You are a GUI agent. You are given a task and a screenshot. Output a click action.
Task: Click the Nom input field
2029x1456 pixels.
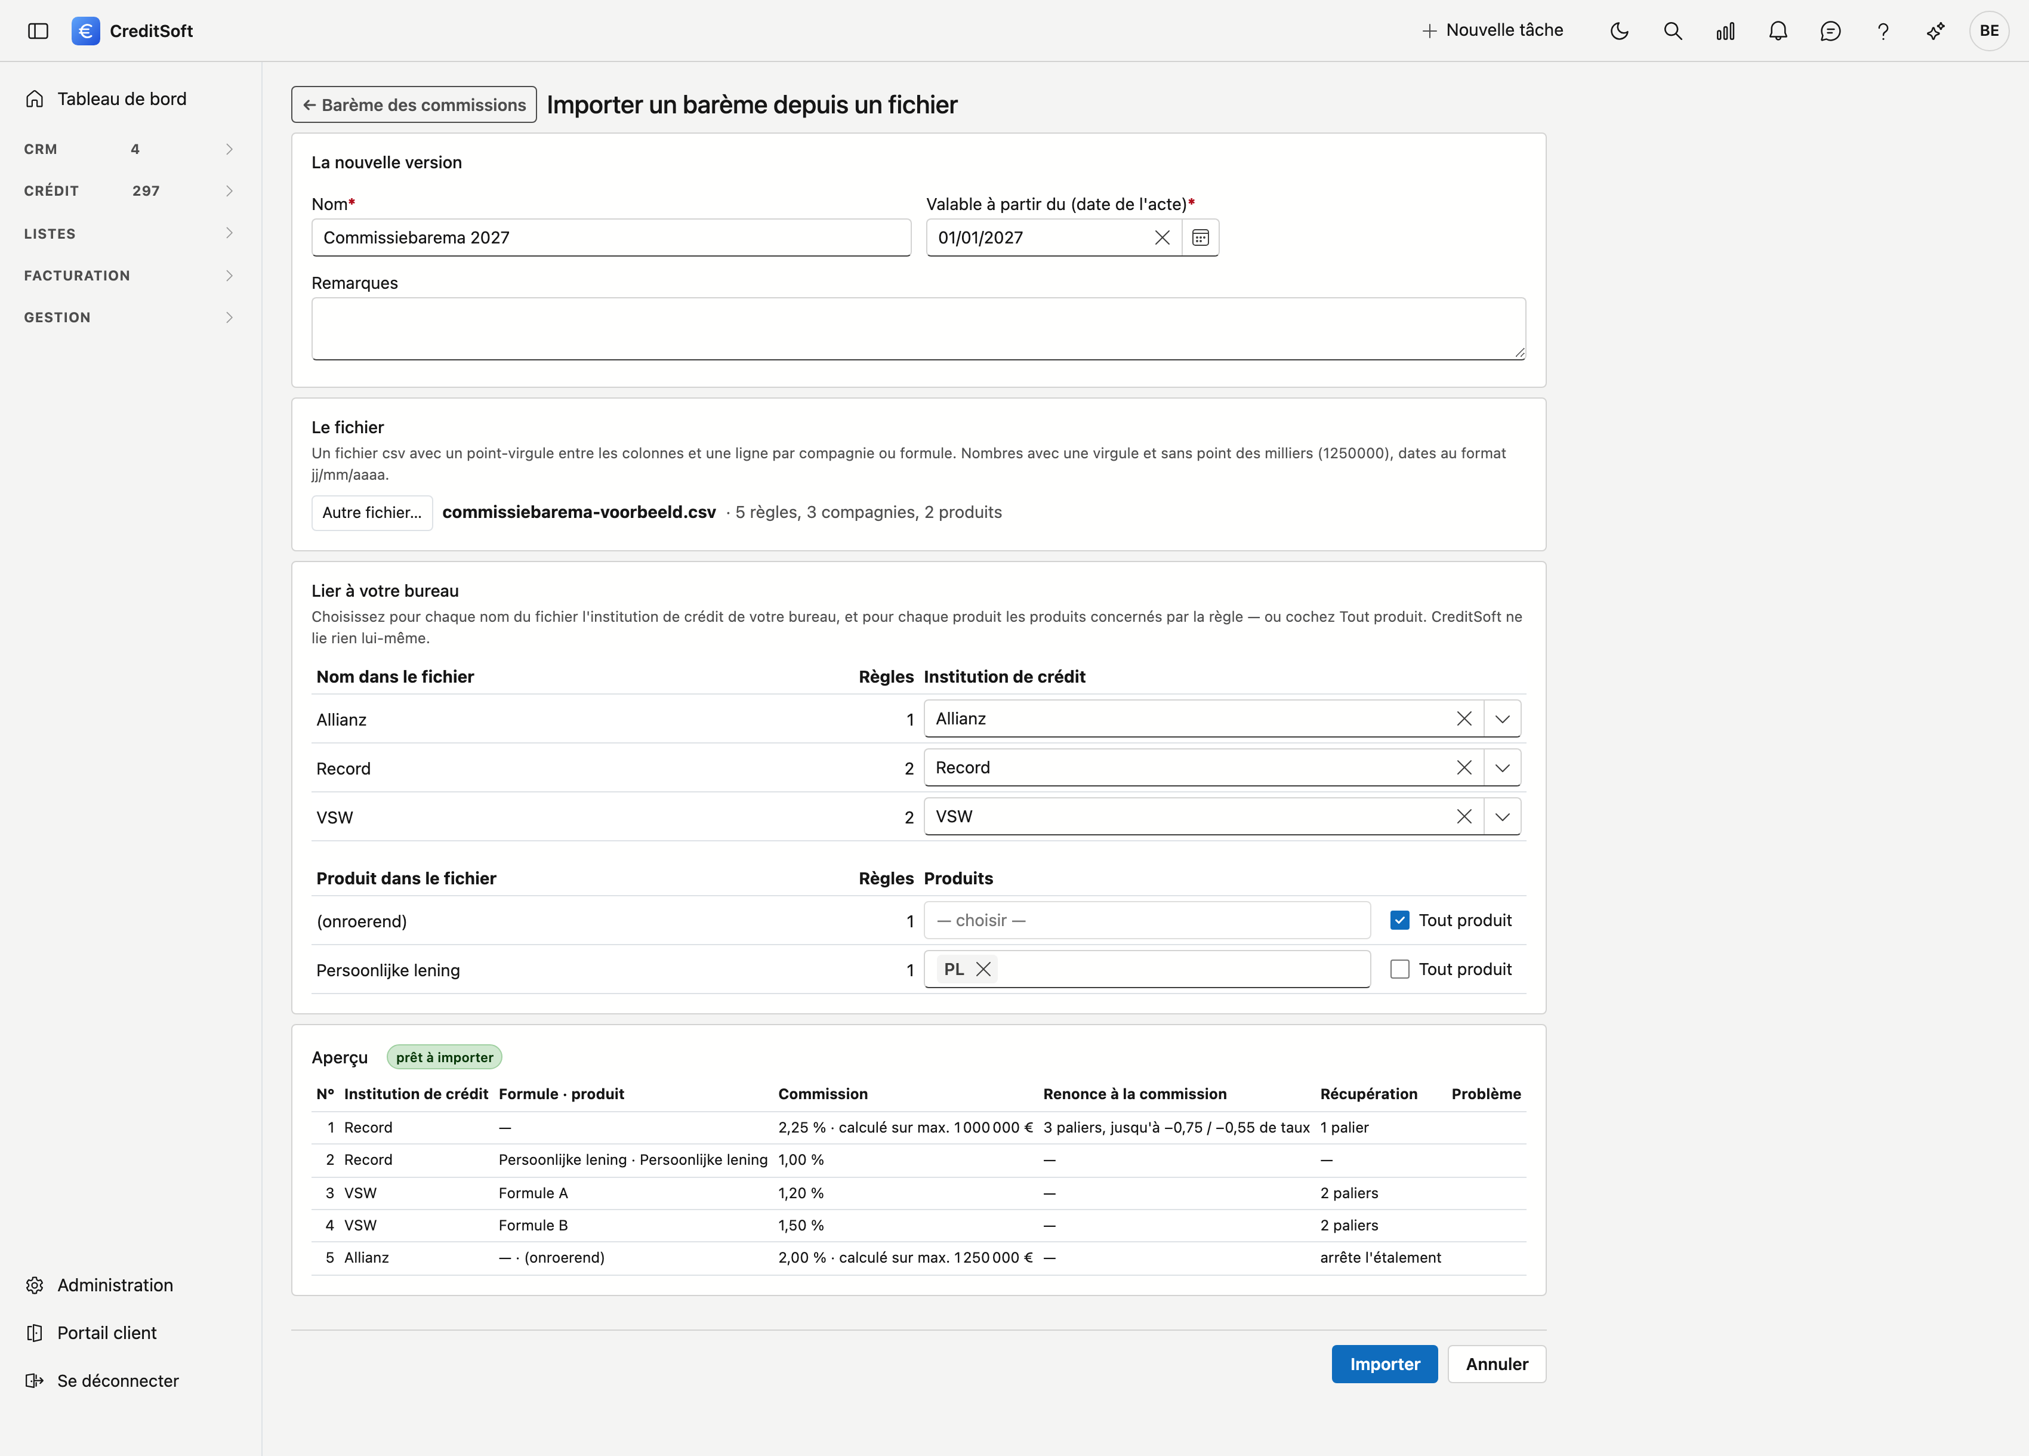click(x=611, y=238)
